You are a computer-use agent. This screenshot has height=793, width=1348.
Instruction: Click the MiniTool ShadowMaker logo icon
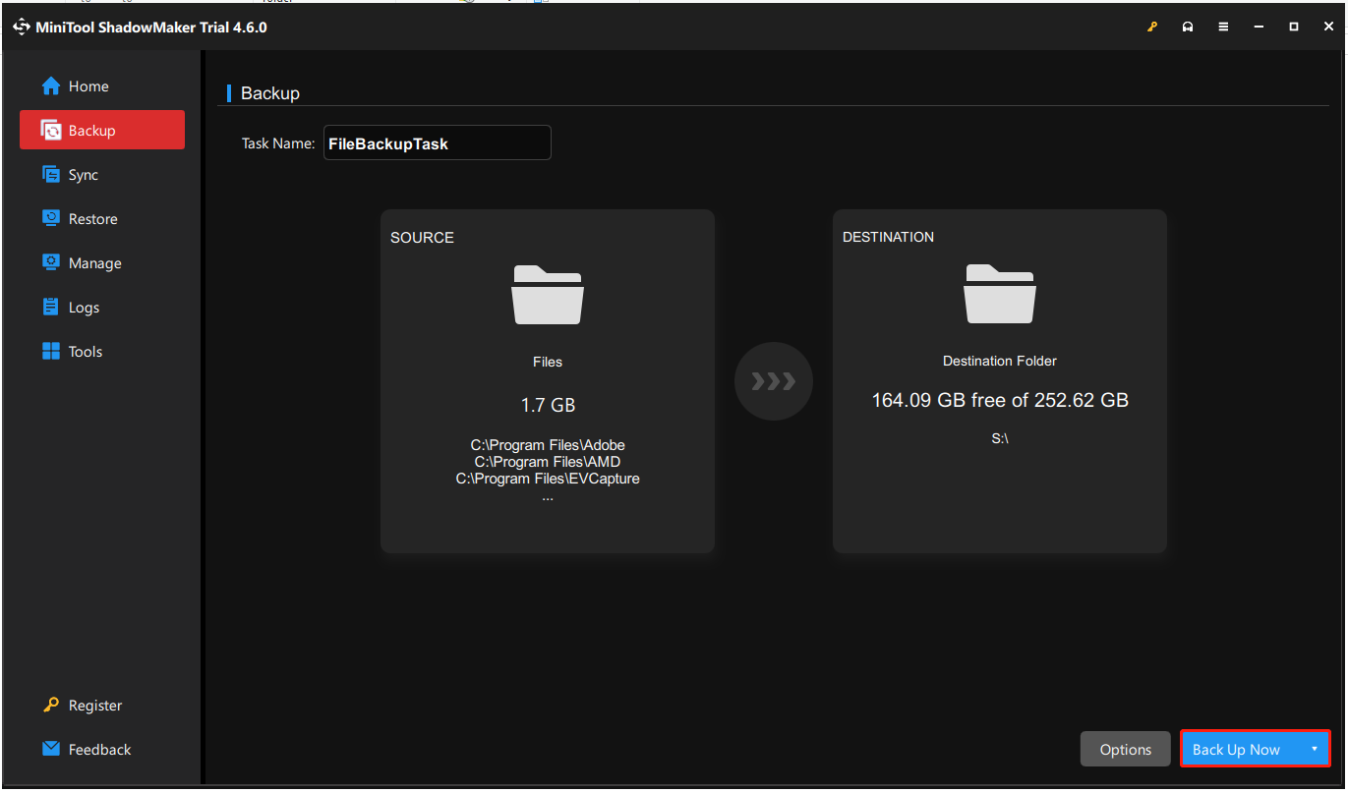(x=22, y=27)
